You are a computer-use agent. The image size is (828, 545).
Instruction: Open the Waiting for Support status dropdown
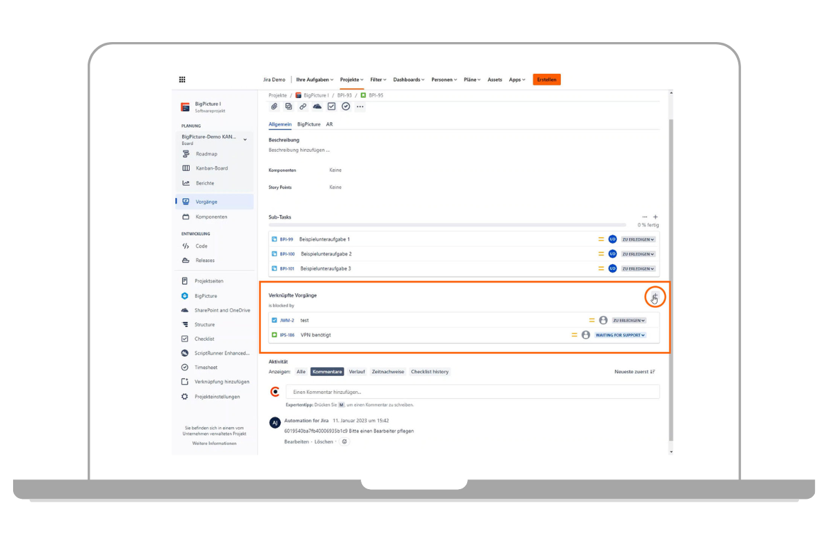[x=620, y=335]
